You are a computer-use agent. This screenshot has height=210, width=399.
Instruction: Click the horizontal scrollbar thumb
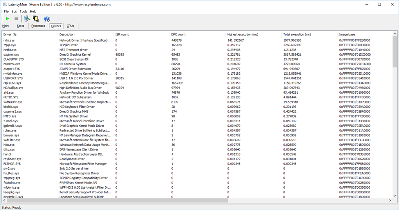[x=117, y=200]
